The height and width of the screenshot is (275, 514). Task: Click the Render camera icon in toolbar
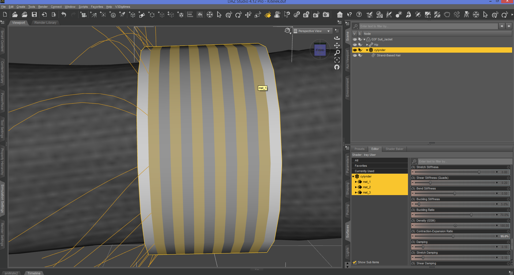pyautogui.click(x=326, y=15)
